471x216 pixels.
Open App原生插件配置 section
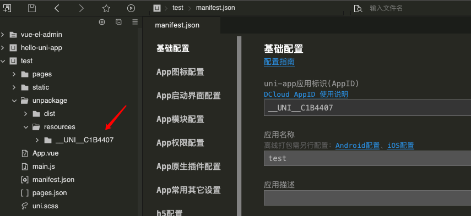pyautogui.click(x=188, y=167)
